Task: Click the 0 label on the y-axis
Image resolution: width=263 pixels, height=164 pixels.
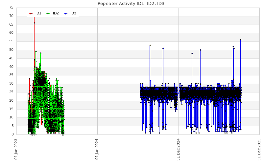Action: [12, 134]
